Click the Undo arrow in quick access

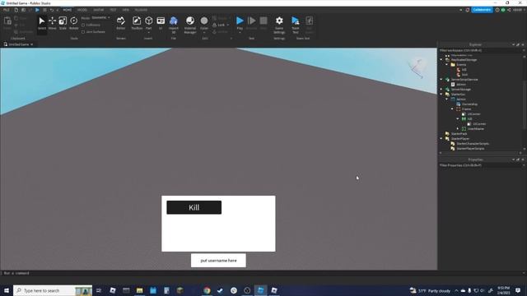point(51,10)
